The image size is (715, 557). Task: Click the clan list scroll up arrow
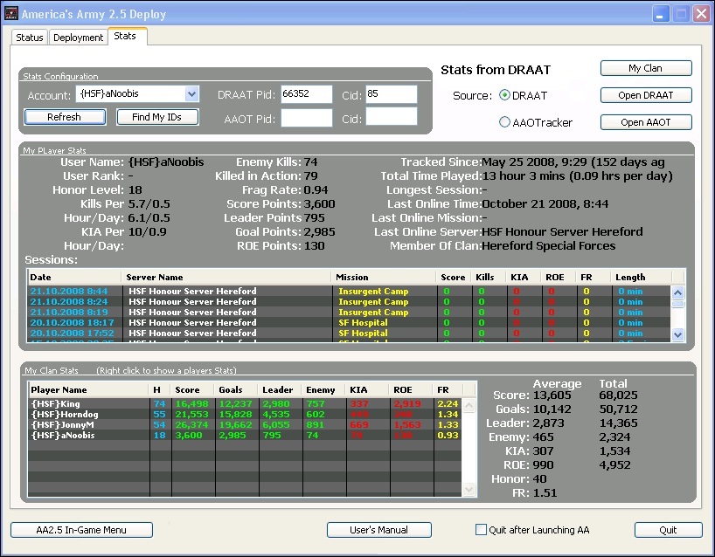click(x=469, y=405)
